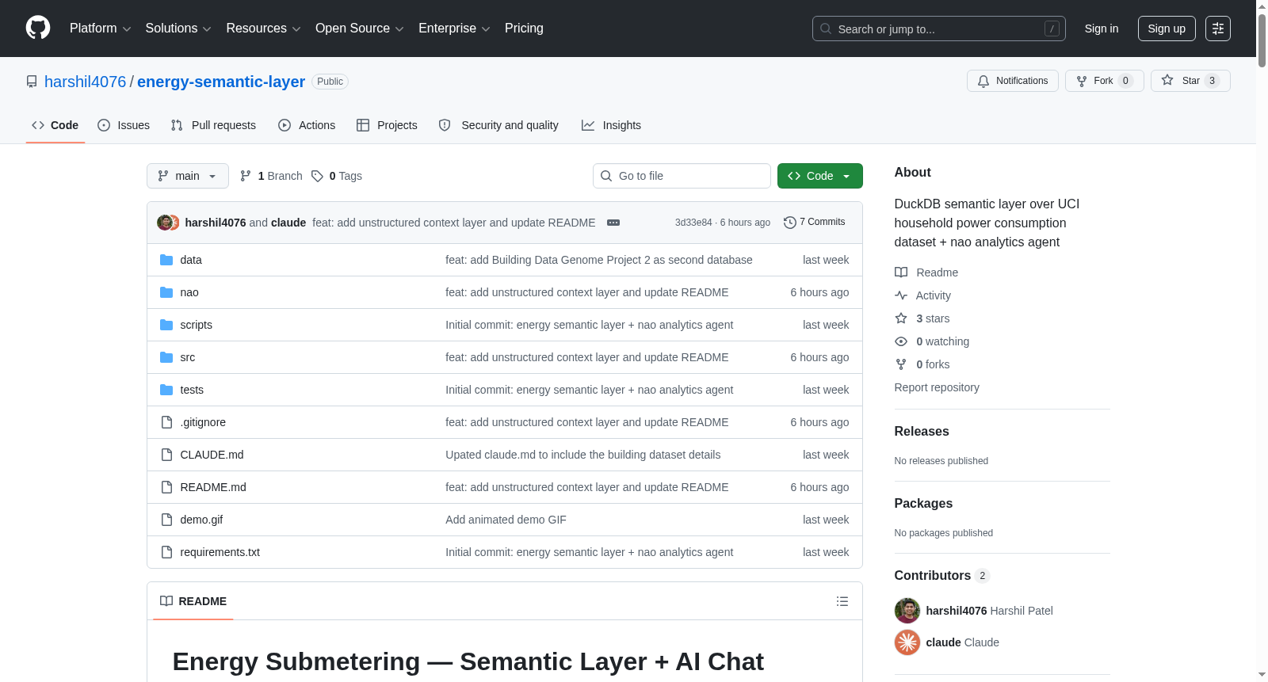Click the scripts folder icon
The width and height of the screenshot is (1268, 682).
click(166, 325)
